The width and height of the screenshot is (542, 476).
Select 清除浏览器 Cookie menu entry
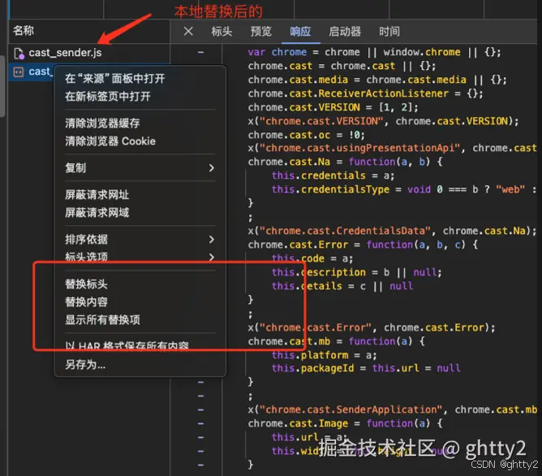click(110, 141)
